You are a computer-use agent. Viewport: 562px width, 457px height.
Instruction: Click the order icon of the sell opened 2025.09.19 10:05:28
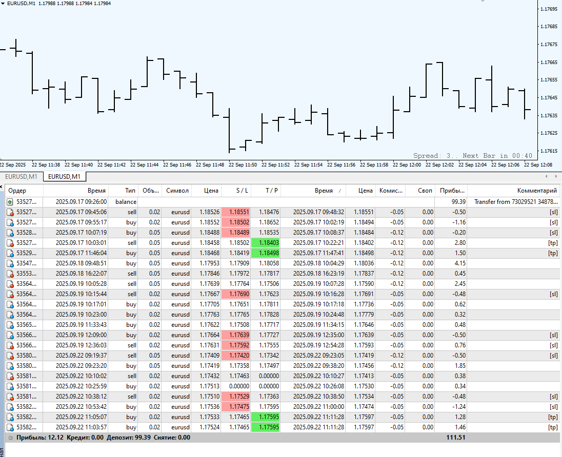pyautogui.click(x=10, y=284)
